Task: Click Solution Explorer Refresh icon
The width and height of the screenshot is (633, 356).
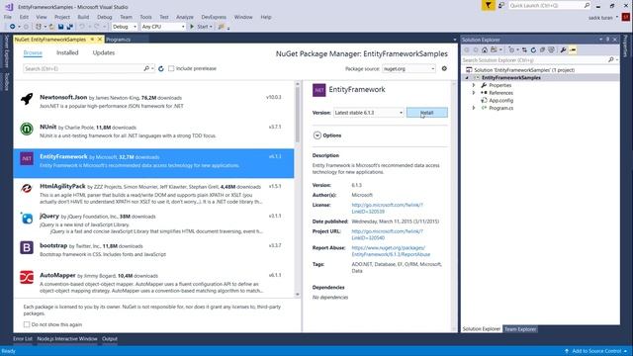Action: [x=533, y=50]
